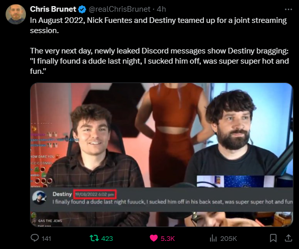The image size is (299, 249).
Task: Expand the attached stream image
Action: pyautogui.click(x=162, y=155)
